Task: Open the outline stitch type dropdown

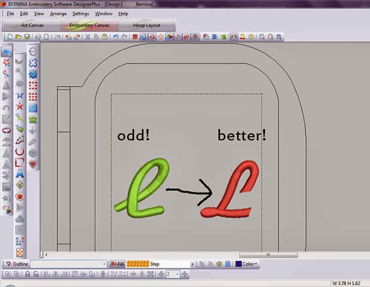Action: pos(104,264)
